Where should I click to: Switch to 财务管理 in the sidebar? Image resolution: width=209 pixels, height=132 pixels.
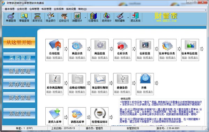[19, 97]
